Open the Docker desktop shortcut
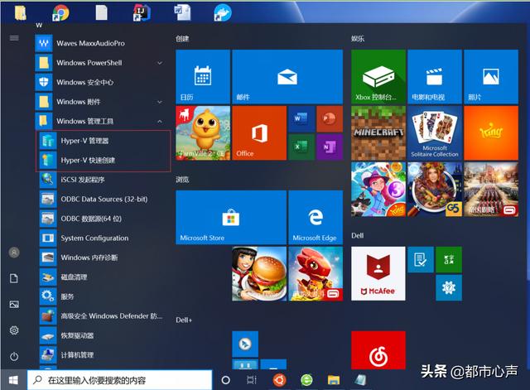The width and height of the screenshot is (530, 390). (223, 13)
